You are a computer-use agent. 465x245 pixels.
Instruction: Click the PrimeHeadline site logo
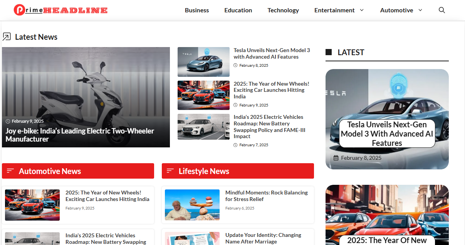61,10
